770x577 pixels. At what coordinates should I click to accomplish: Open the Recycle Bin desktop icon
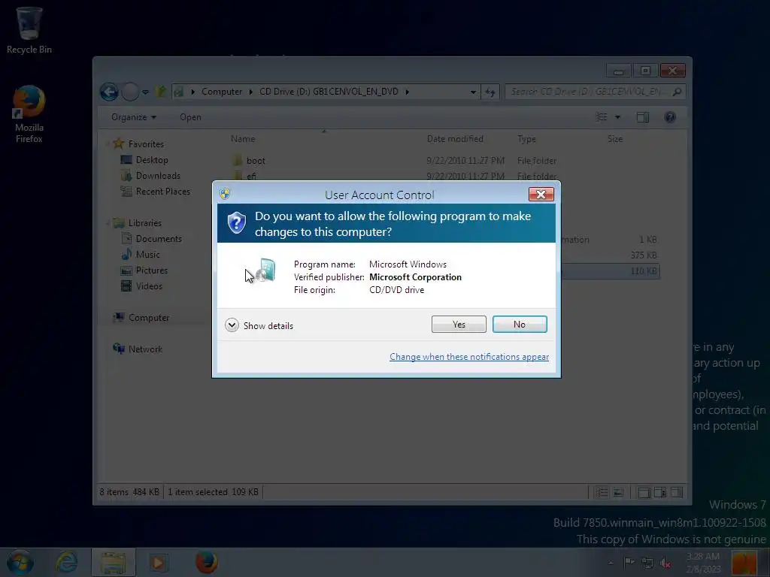coord(29,30)
